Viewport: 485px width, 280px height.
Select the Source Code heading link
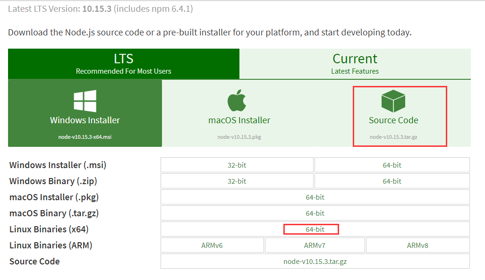point(393,120)
